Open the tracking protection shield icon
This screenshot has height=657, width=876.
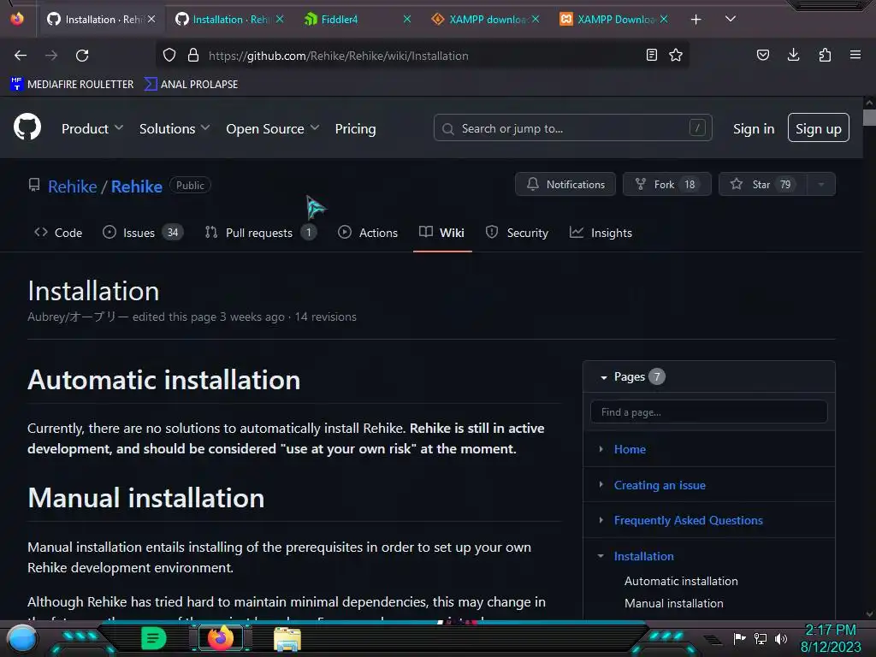click(169, 56)
